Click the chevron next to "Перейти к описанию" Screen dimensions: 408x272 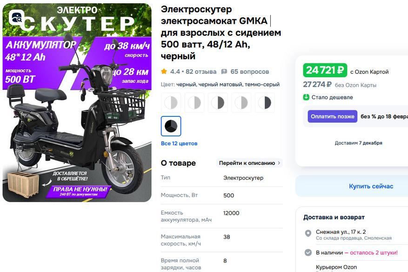[279, 163]
